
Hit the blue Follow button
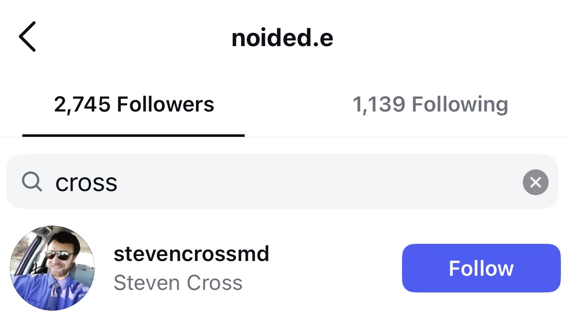pos(481,268)
